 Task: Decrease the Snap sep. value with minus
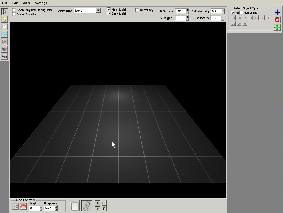point(57,209)
